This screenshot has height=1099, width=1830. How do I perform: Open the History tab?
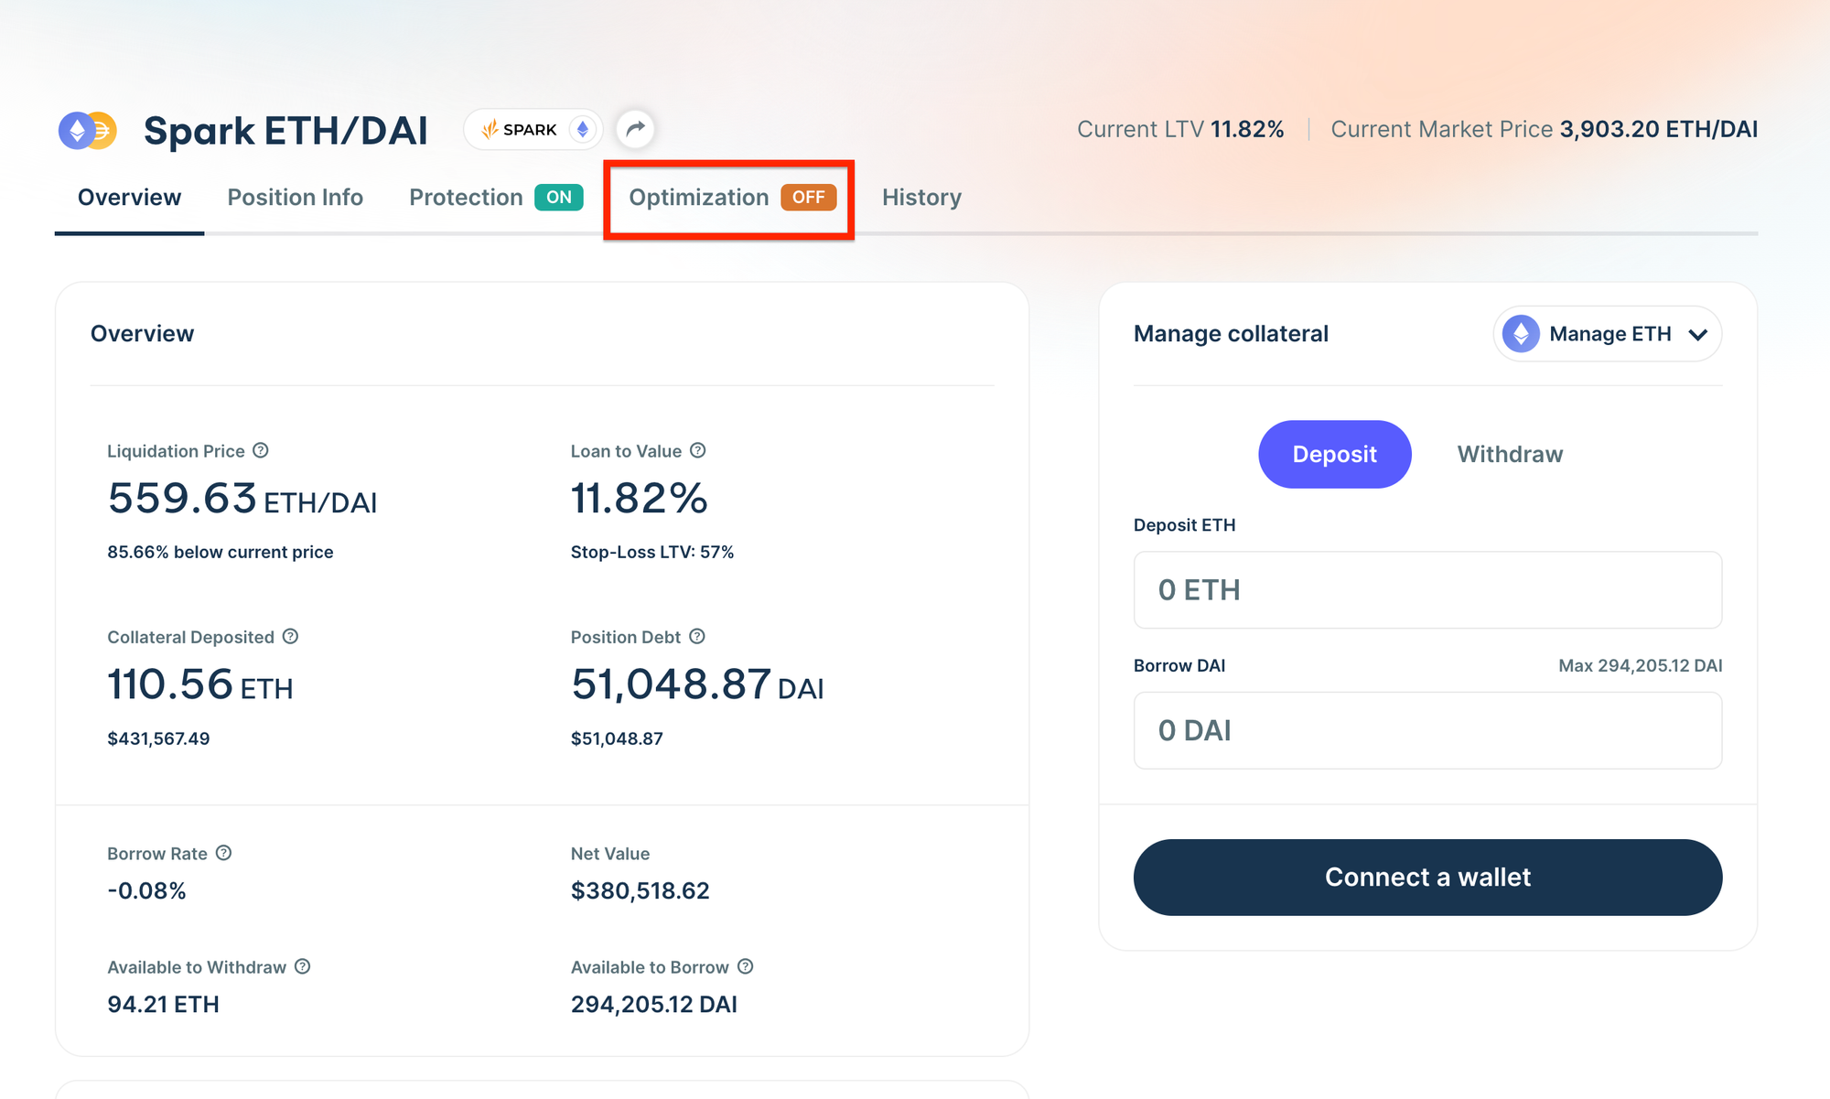[921, 198]
